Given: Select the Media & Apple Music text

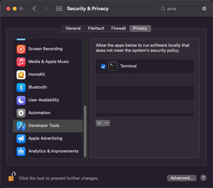Looking at the screenshot, I should point(49,62).
